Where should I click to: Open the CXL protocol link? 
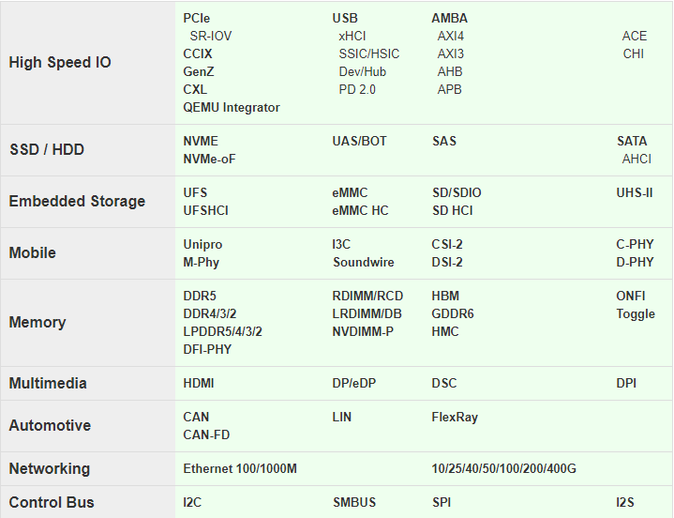point(196,89)
